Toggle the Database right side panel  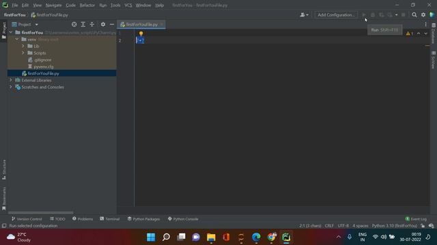tap(434, 33)
